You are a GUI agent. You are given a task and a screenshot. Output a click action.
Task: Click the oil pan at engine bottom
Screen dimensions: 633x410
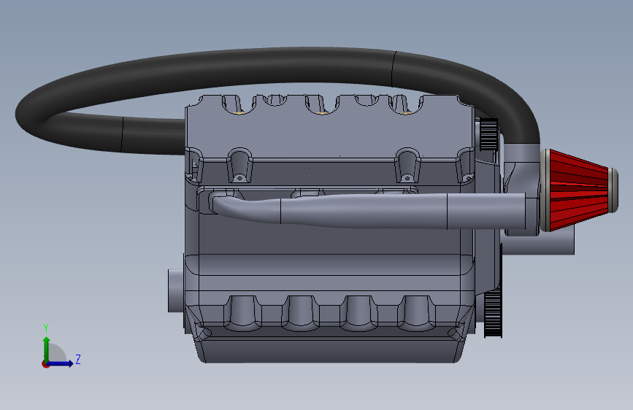tap(329, 350)
